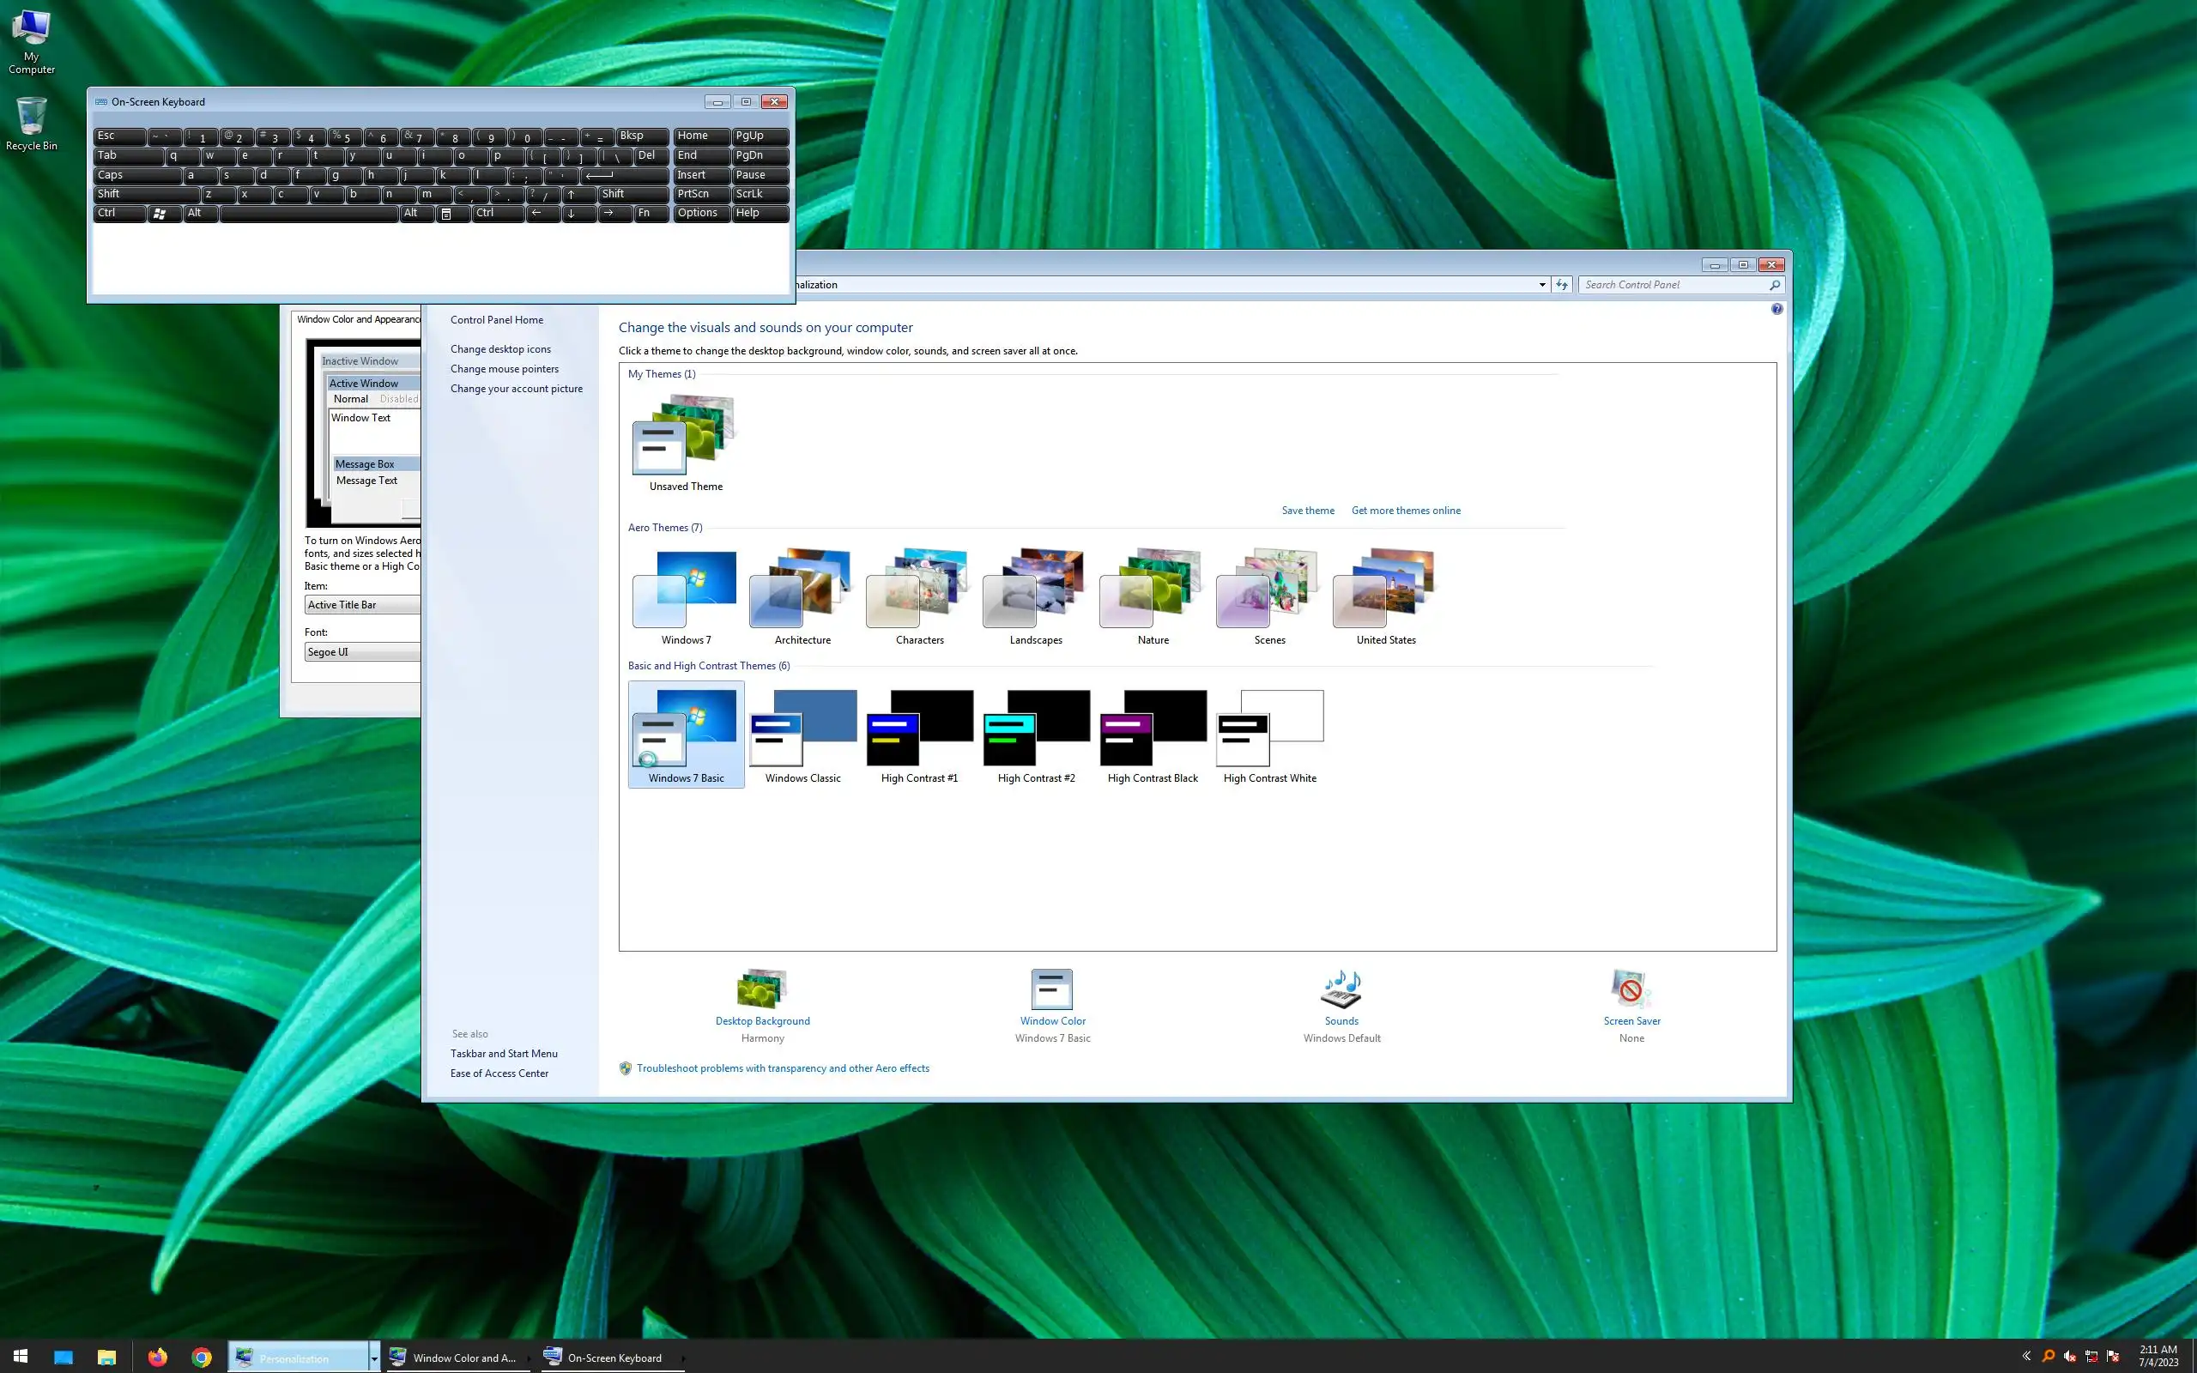
Task: Click Get more themes online link
Action: [1406, 511]
